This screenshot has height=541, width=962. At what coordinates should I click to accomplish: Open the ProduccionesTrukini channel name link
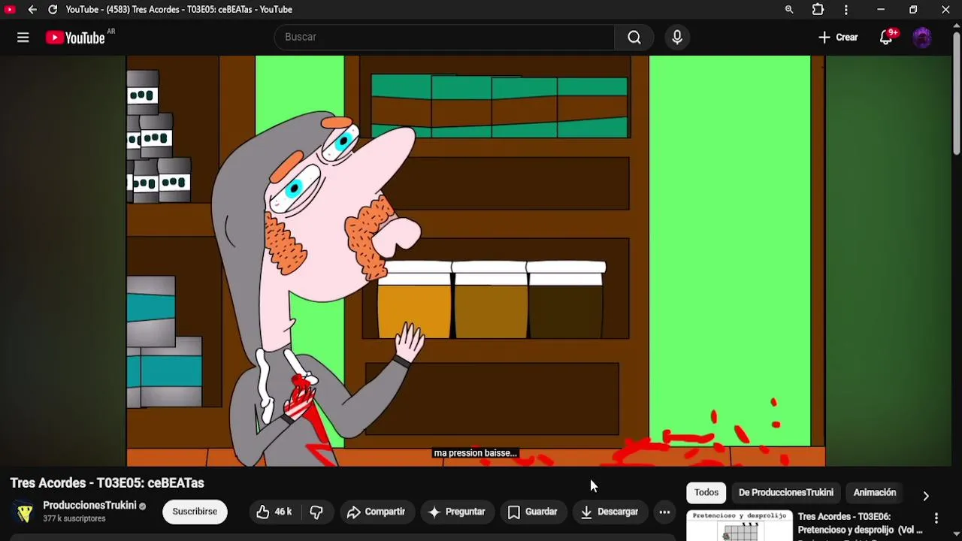(x=89, y=506)
